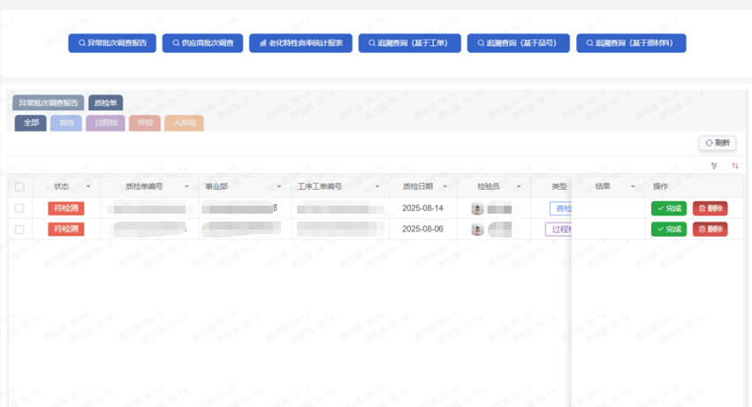The image size is (752, 407).
Task: Click 追溯查询（基于原材料） search button
Action: 631,43
